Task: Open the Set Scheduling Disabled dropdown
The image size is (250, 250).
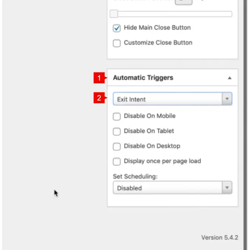Action: pyautogui.click(x=168, y=188)
